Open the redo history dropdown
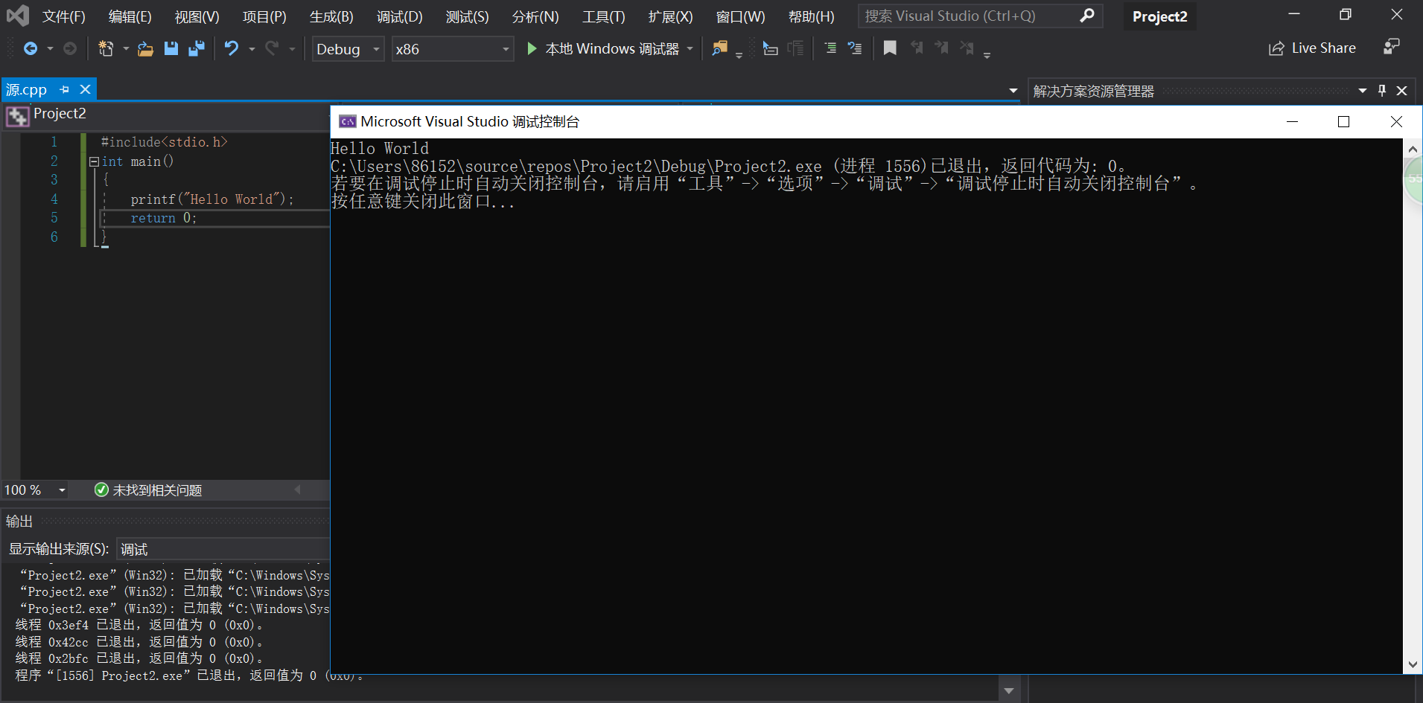The image size is (1423, 703). (293, 49)
